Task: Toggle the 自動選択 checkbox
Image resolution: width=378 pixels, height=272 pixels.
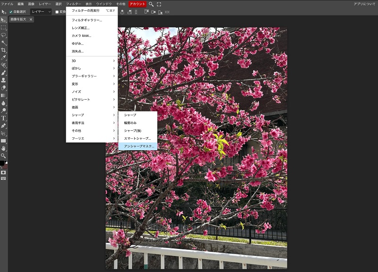Action: [11, 12]
